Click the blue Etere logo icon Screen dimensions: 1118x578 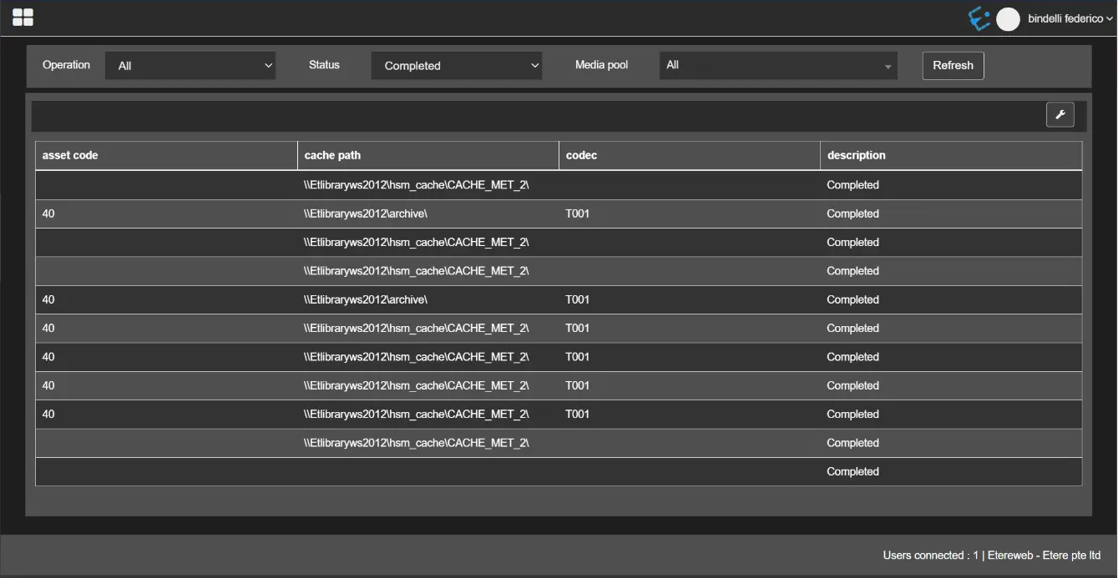[x=979, y=18]
